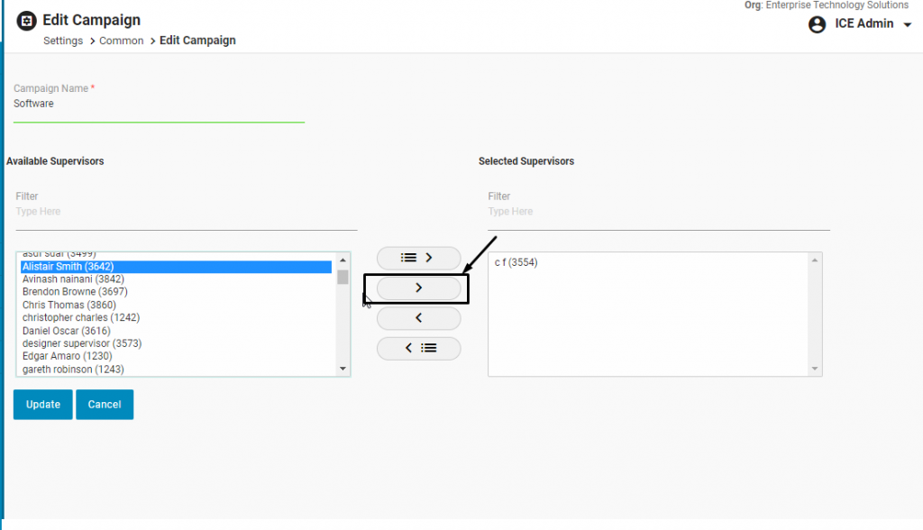This screenshot has width=923, height=530.
Task: Move selected supervisor to the right
Action: [x=418, y=288]
